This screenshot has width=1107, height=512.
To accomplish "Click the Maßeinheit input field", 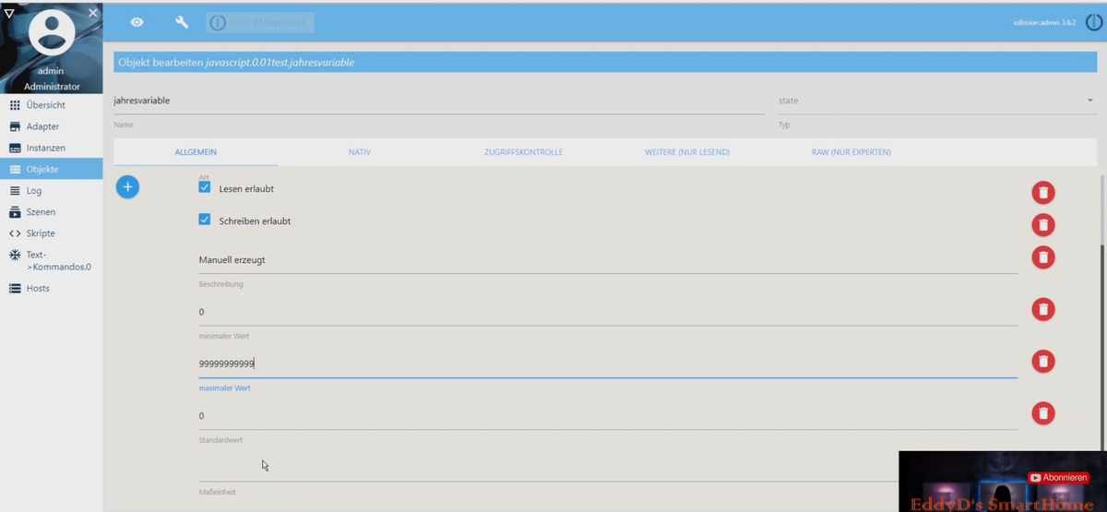I will pyautogui.click(x=548, y=468).
